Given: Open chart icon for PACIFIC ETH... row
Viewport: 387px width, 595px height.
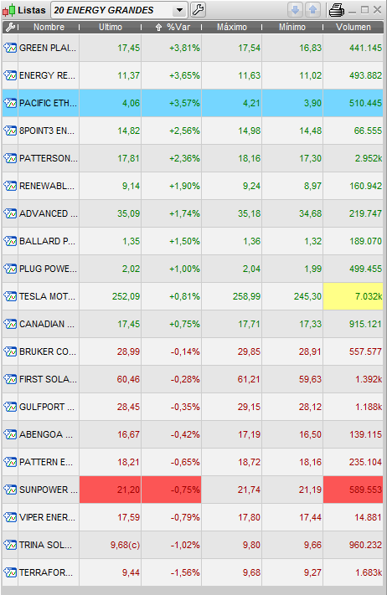Looking at the screenshot, I should tap(10, 103).
